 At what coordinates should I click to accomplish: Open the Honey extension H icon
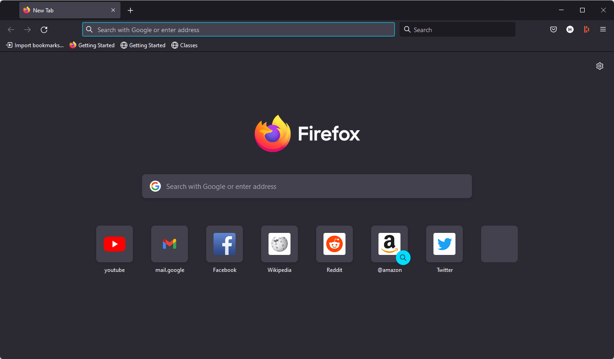(570, 30)
